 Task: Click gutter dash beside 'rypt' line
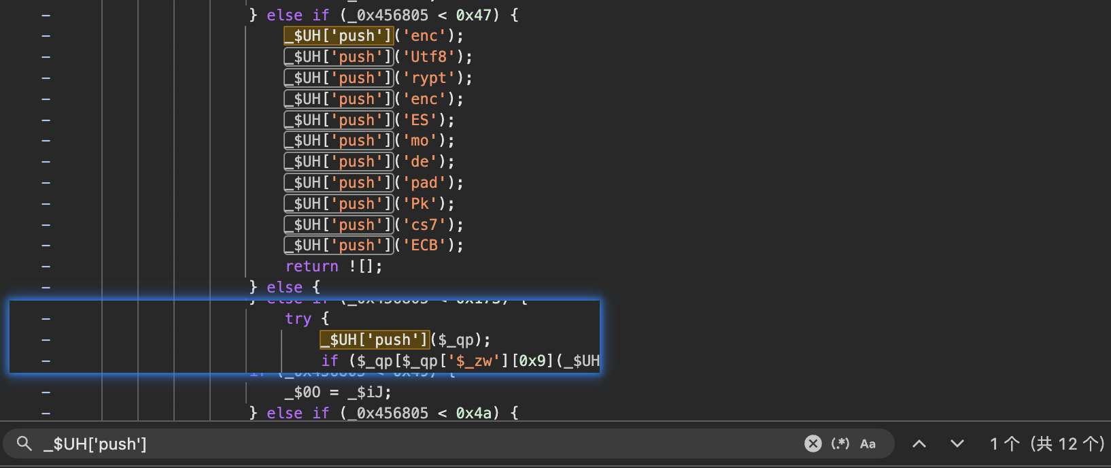click(x=46, y=78)
